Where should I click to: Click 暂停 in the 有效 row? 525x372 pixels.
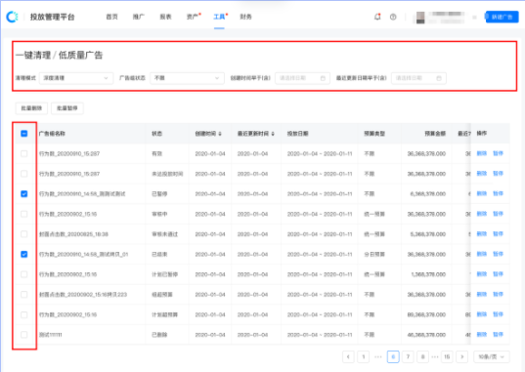click(498, 153)
